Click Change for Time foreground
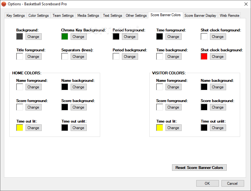Viewport: 251px width, 191px height. 173,37
